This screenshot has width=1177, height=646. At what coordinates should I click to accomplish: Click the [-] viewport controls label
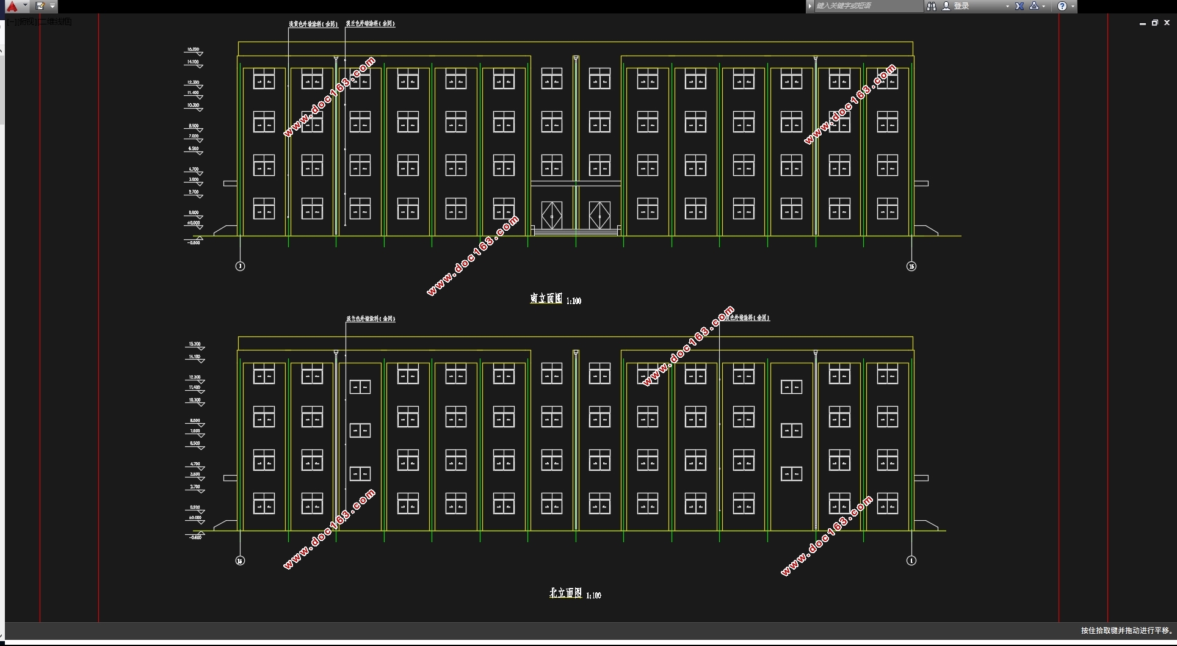pyautogui.click(x=12, y=22)
